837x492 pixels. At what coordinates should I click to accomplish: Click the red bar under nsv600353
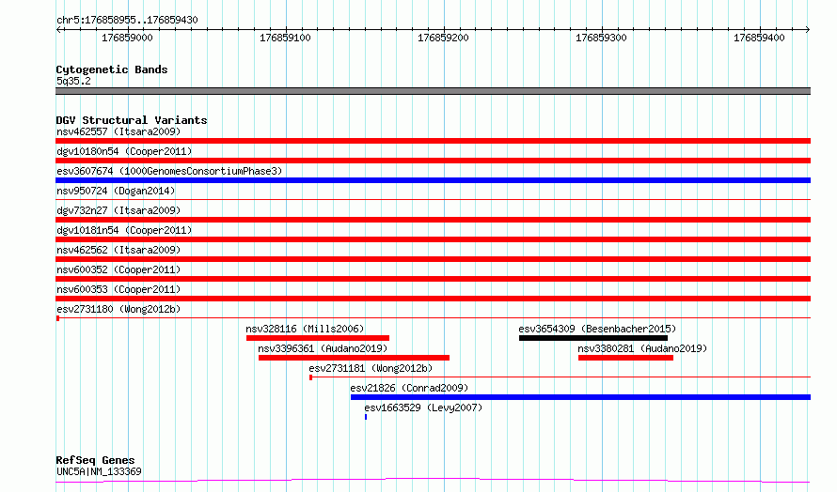433,299
